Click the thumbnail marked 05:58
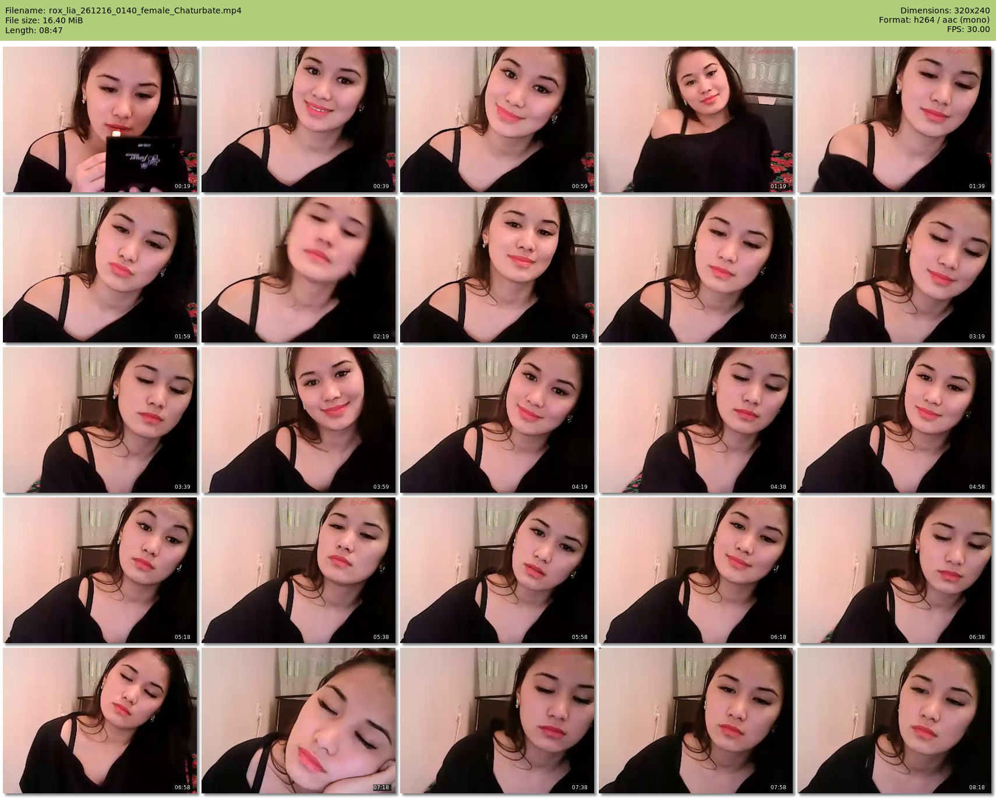 click(x=497, y=570)
